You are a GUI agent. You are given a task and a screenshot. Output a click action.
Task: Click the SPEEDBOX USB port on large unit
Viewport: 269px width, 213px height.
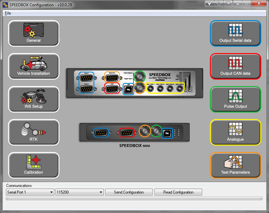[128, 89]
